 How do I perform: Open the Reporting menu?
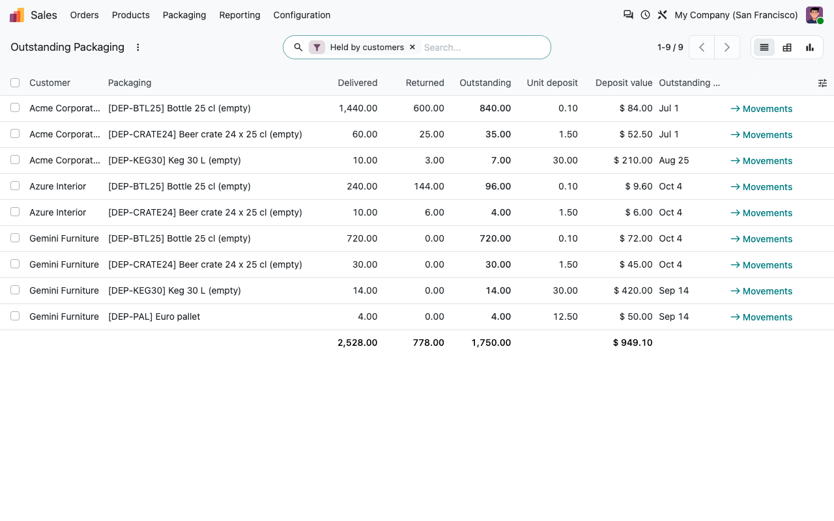(240, 15)
